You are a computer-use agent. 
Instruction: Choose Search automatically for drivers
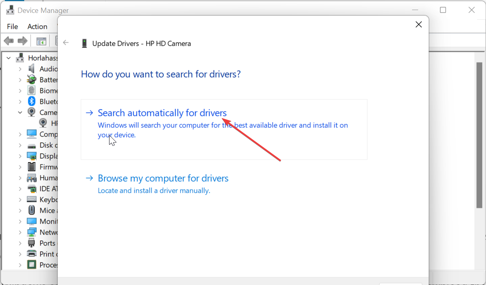pyautogui.click(x=162, y=113)
